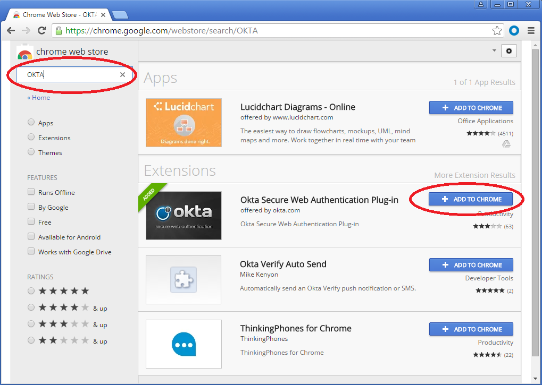The height and width of the screenshot is (385, 542).
Task: Open the Okta Verify Auto Send title
Action: click(283, 264)
